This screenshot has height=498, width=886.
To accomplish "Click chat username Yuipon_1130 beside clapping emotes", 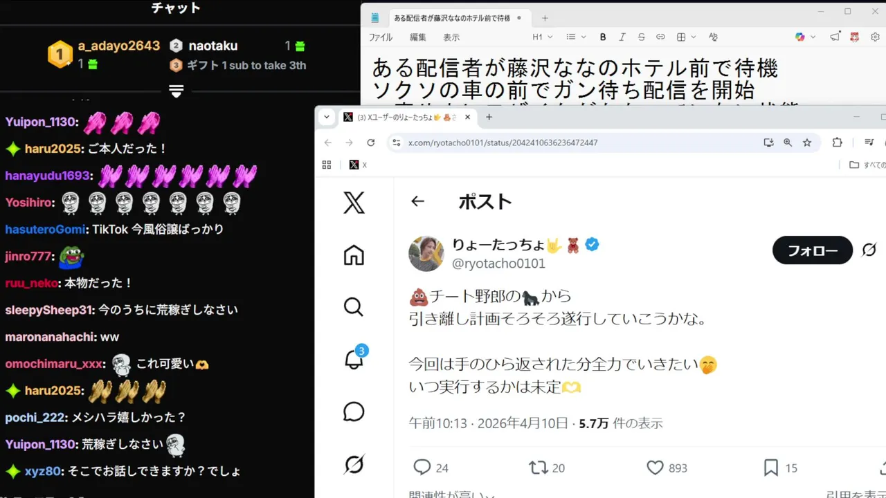I will (39, 122).
